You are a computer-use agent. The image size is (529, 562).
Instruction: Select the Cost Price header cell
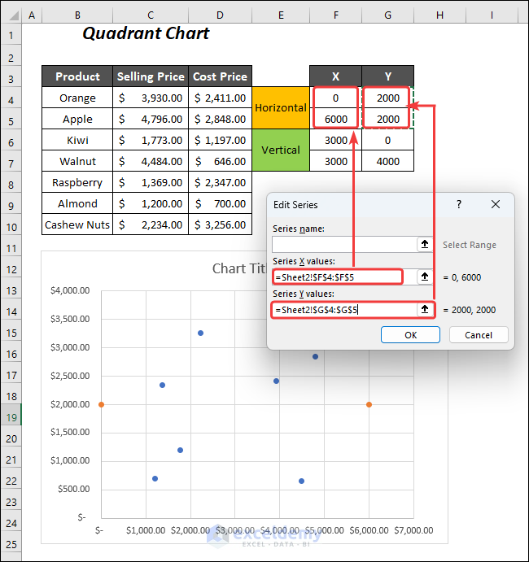(x=220, y=76)
